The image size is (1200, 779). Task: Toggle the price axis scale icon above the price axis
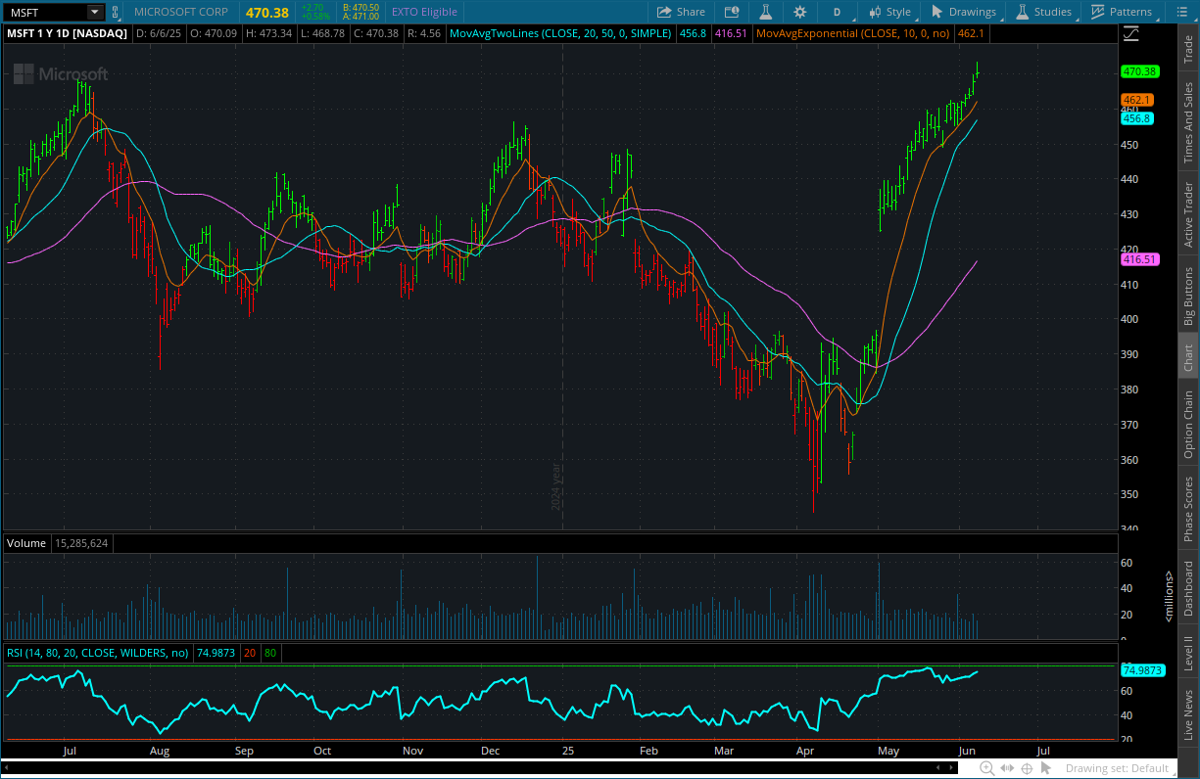[x=1131, y=33]
